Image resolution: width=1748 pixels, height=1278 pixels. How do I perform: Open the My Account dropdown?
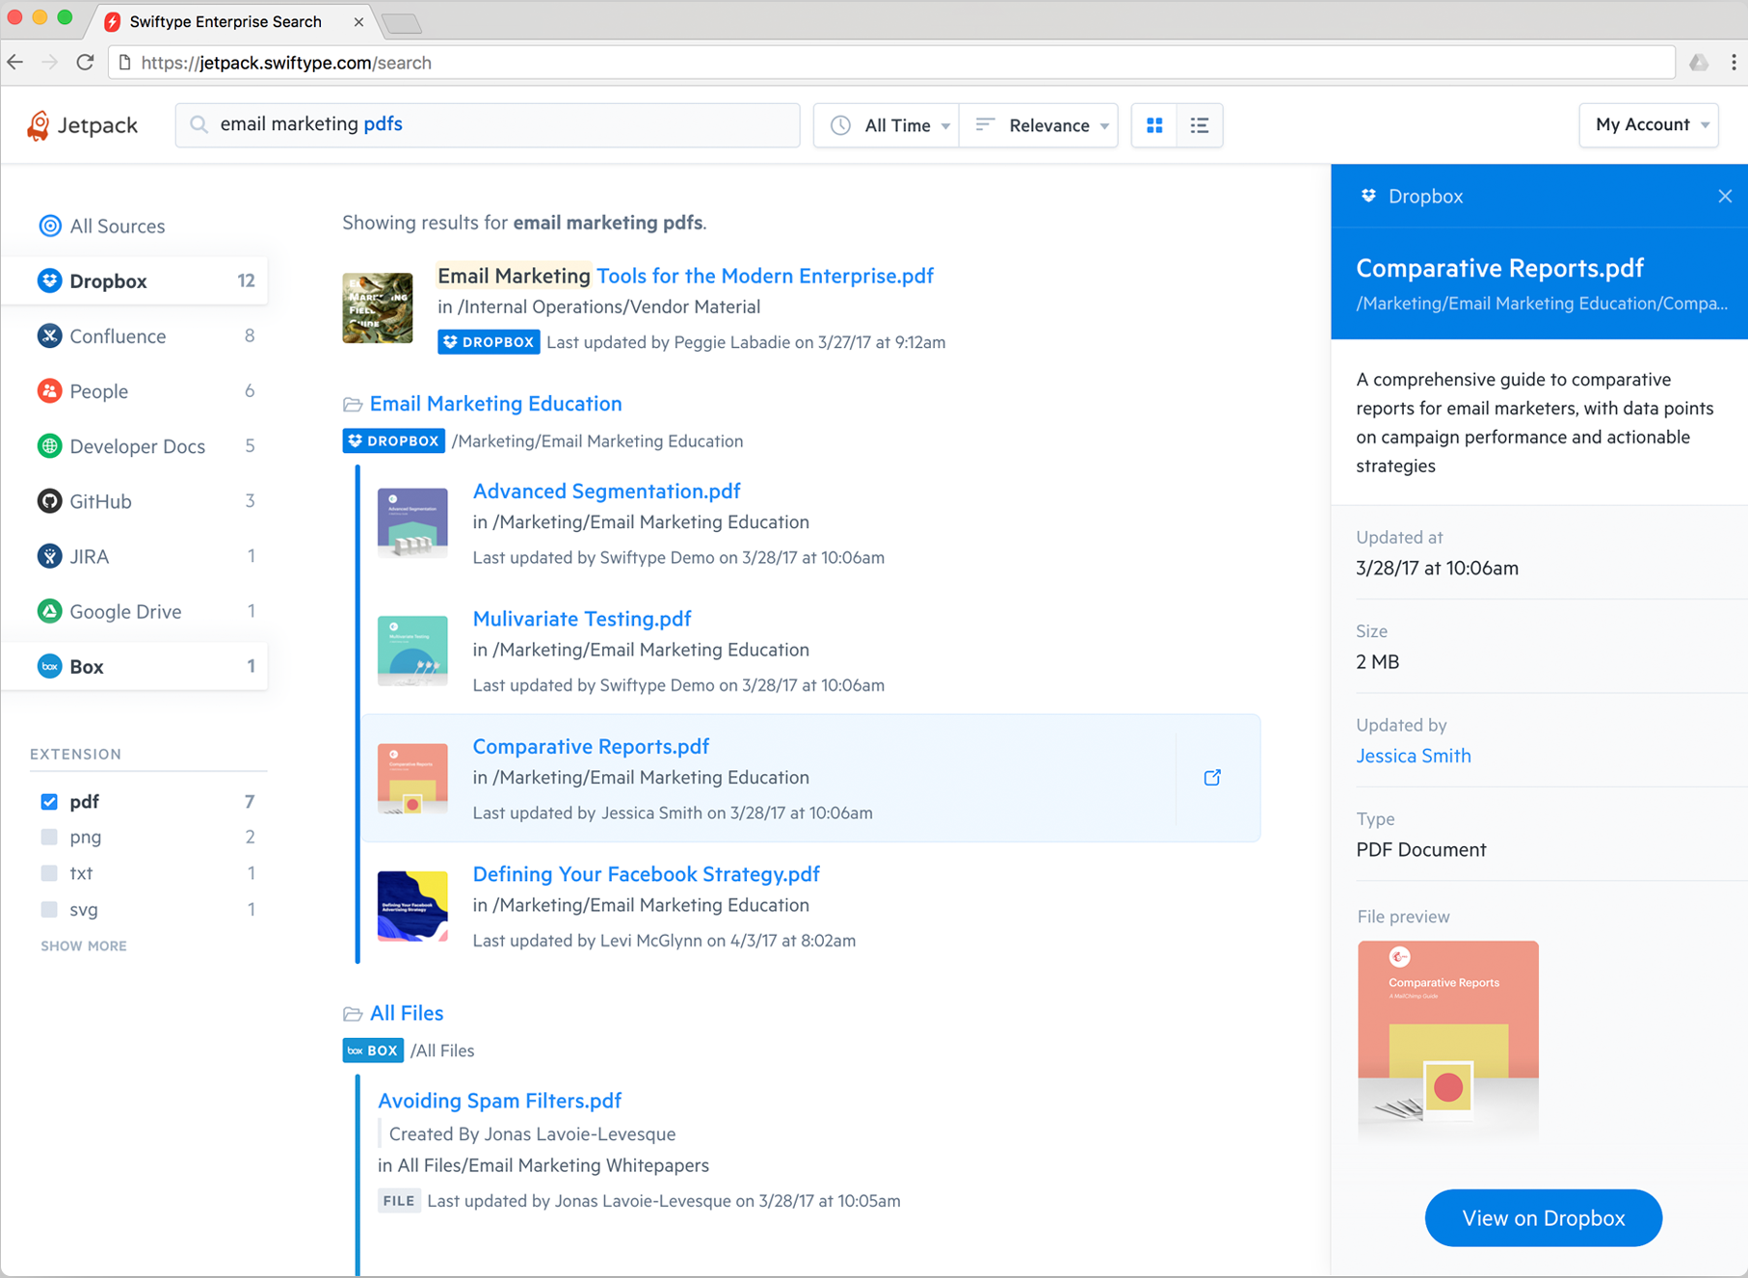click(1649, 125)
